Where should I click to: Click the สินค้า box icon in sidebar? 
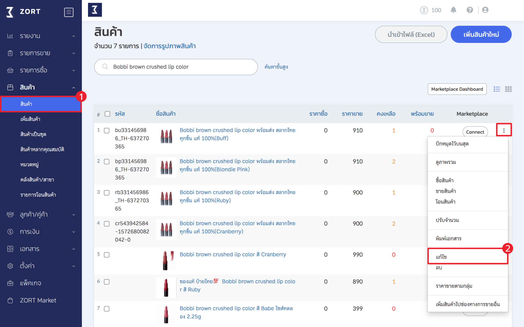click(10, 87)
